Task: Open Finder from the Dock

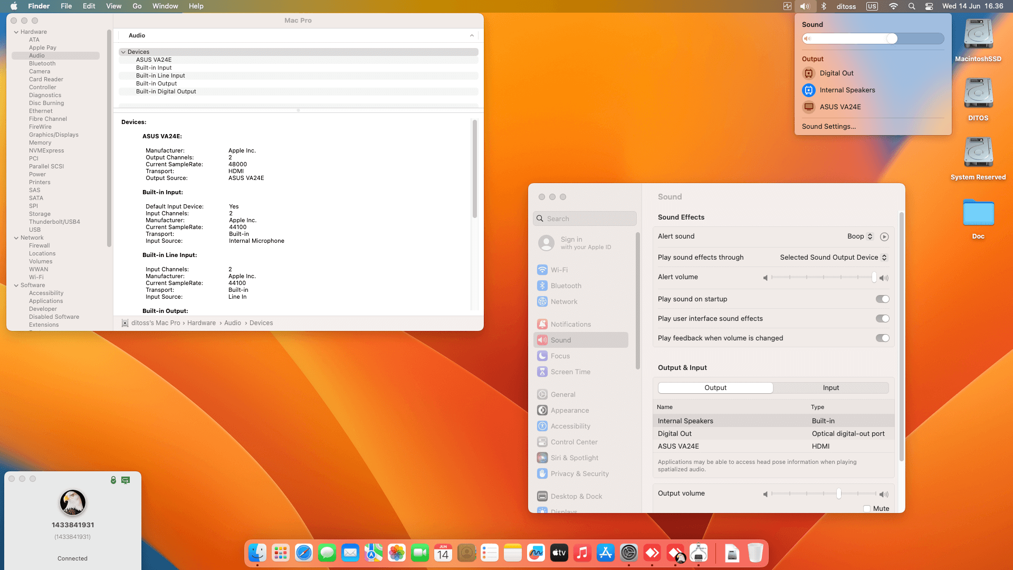Action: click(x=257, y=553)
